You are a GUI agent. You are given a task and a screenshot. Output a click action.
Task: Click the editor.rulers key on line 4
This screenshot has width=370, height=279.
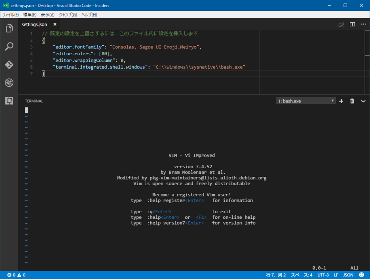coord(73,54)
